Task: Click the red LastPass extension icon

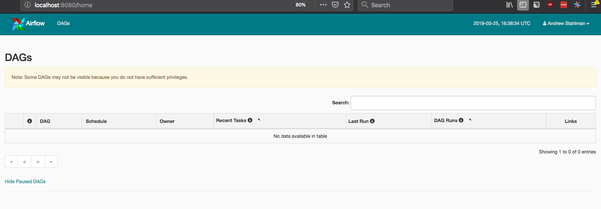Action: (564, 5)
